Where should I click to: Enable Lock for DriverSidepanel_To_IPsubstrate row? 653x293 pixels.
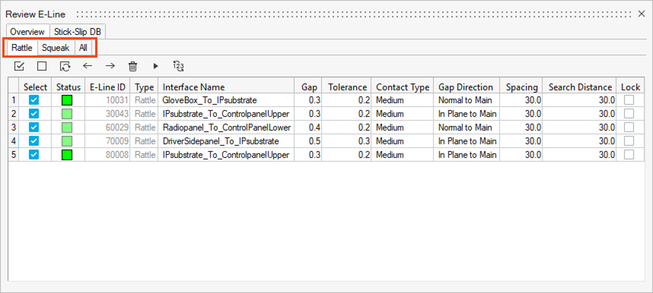tap(629, 141)
